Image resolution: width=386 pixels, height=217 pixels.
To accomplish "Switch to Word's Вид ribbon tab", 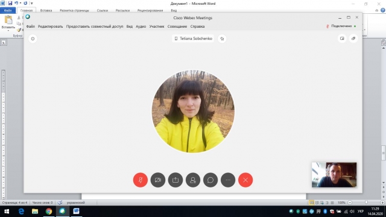I will [174, 10].
